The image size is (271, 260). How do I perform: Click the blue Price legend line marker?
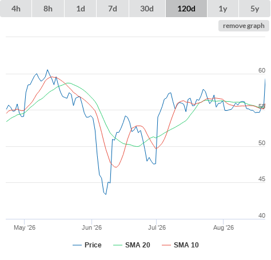77,245
